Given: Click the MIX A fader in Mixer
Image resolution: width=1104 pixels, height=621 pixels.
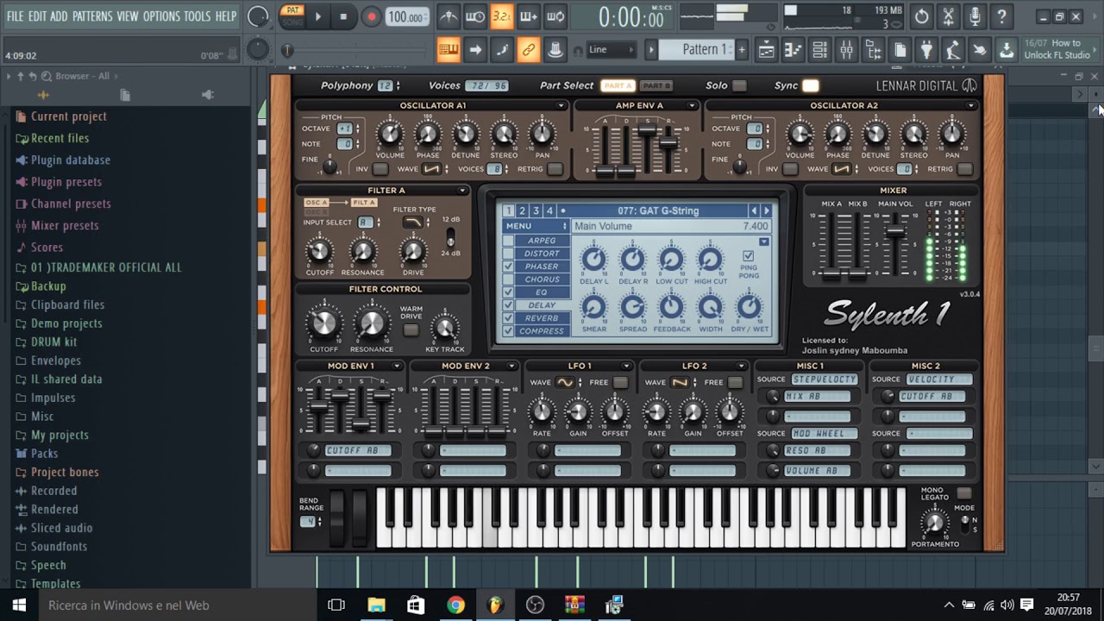Looking at the screenshot, I should [831, 274].
